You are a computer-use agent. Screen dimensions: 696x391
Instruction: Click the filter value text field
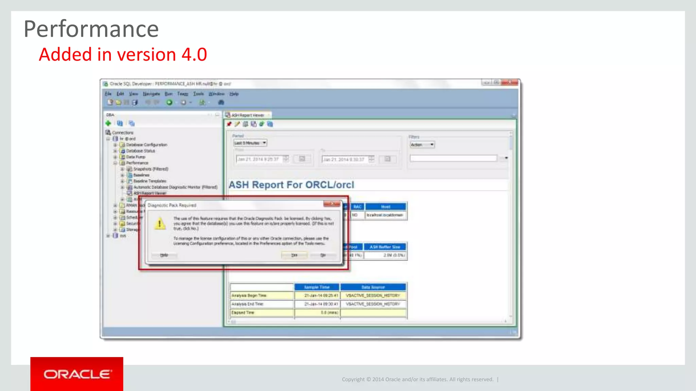pos(453,158)
